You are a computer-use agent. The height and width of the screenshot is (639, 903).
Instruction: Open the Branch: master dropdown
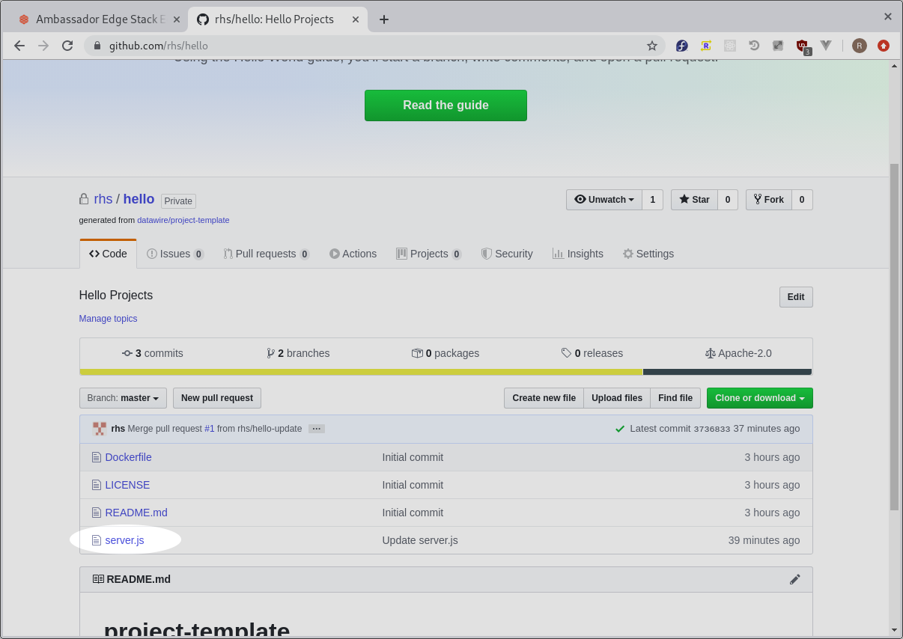(x=123, y=398)
